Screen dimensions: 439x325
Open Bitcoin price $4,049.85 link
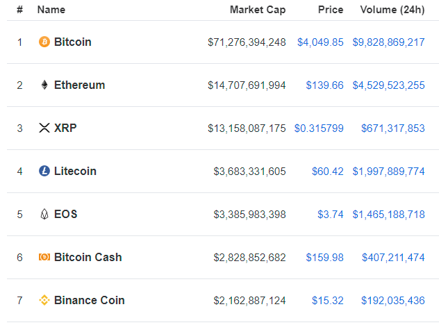[320, 42]
